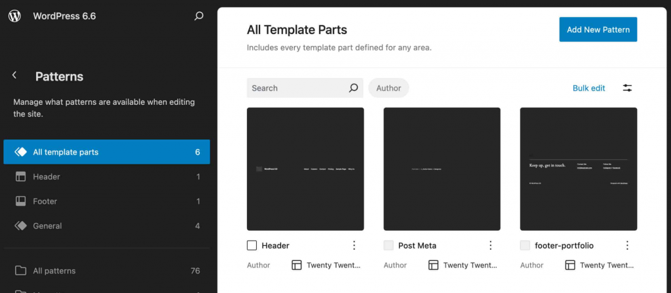Click the General diamond icon in the sidebar
Screen dimensions: 671x293
(x=20, y=225)
